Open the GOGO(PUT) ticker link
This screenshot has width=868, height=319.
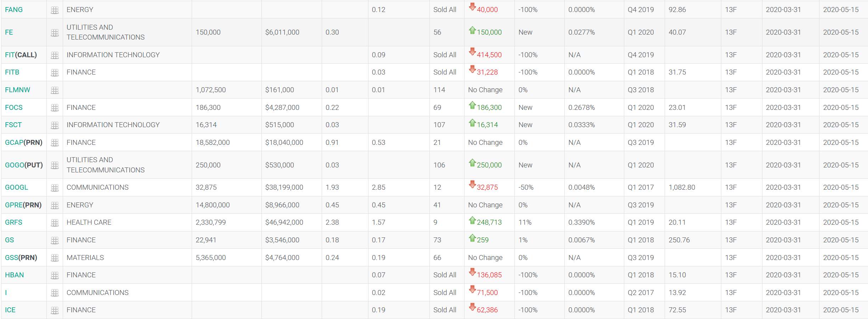pyautogui.click(x=24, y=165)
